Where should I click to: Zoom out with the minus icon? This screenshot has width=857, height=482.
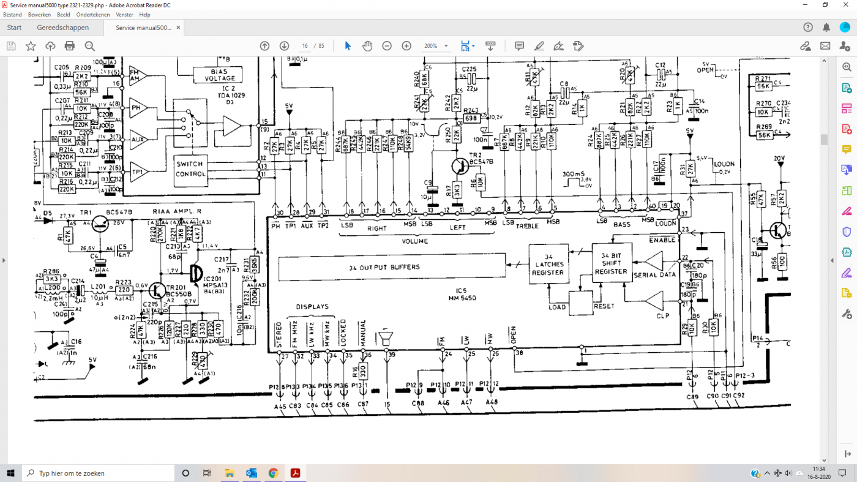click(387, 46)
